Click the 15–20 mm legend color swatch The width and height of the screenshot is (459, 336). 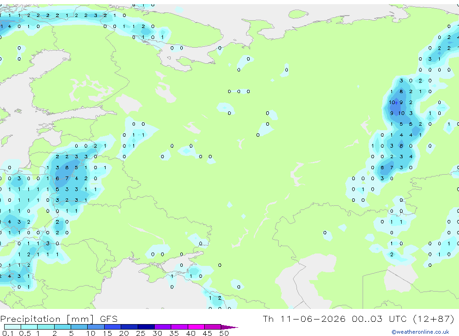[113, 327]
